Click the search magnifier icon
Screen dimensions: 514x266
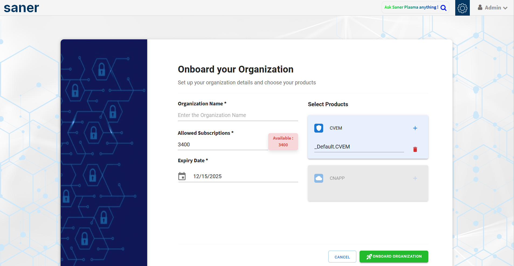tap(443, 8)
